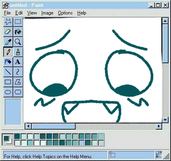Click the vertical scrollbar down arrow
Viewport: 171px width, 161px height.
coord(165,120)
